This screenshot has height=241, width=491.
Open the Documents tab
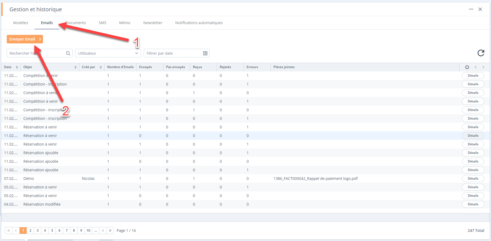(x=76, y=23)
